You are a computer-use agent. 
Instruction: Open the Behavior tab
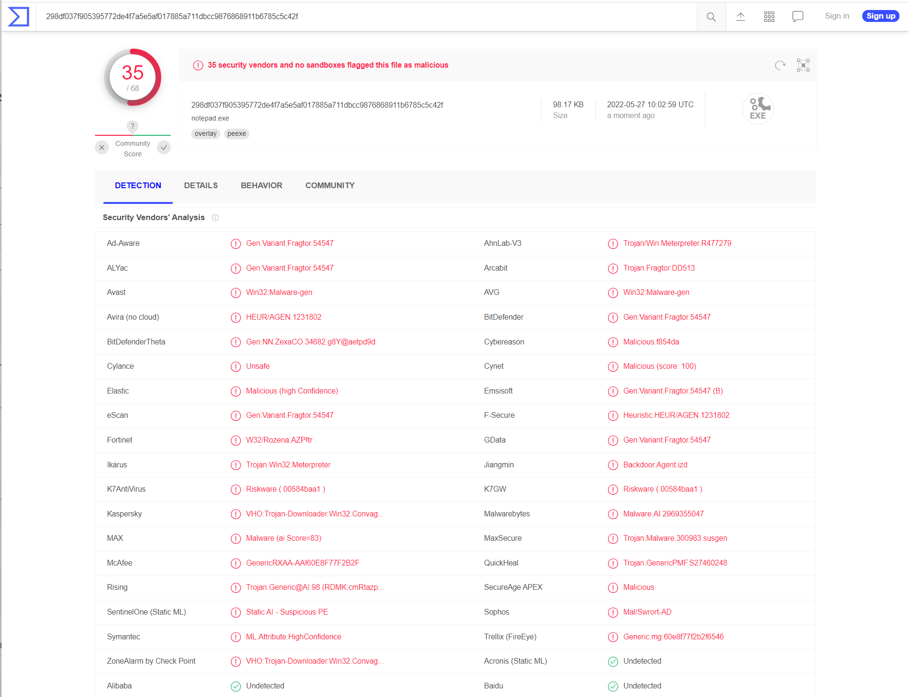[x=261, y=186]
